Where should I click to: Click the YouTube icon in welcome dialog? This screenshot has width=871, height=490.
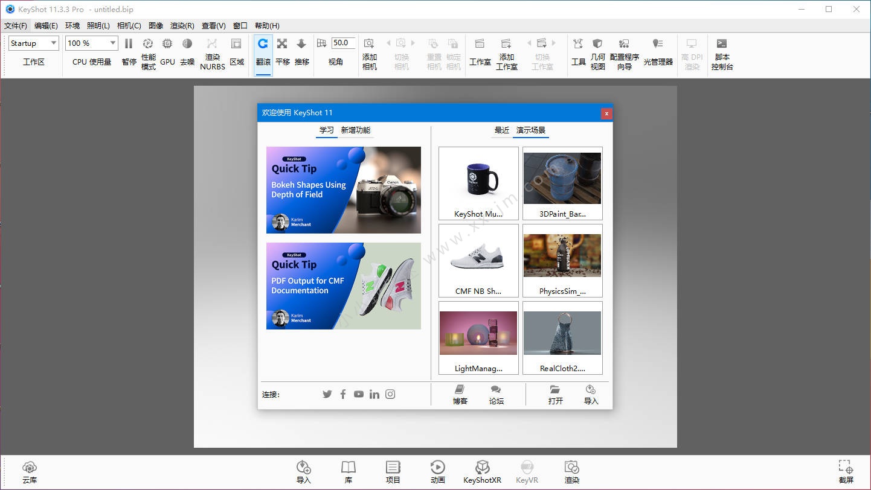coord(359,394)
